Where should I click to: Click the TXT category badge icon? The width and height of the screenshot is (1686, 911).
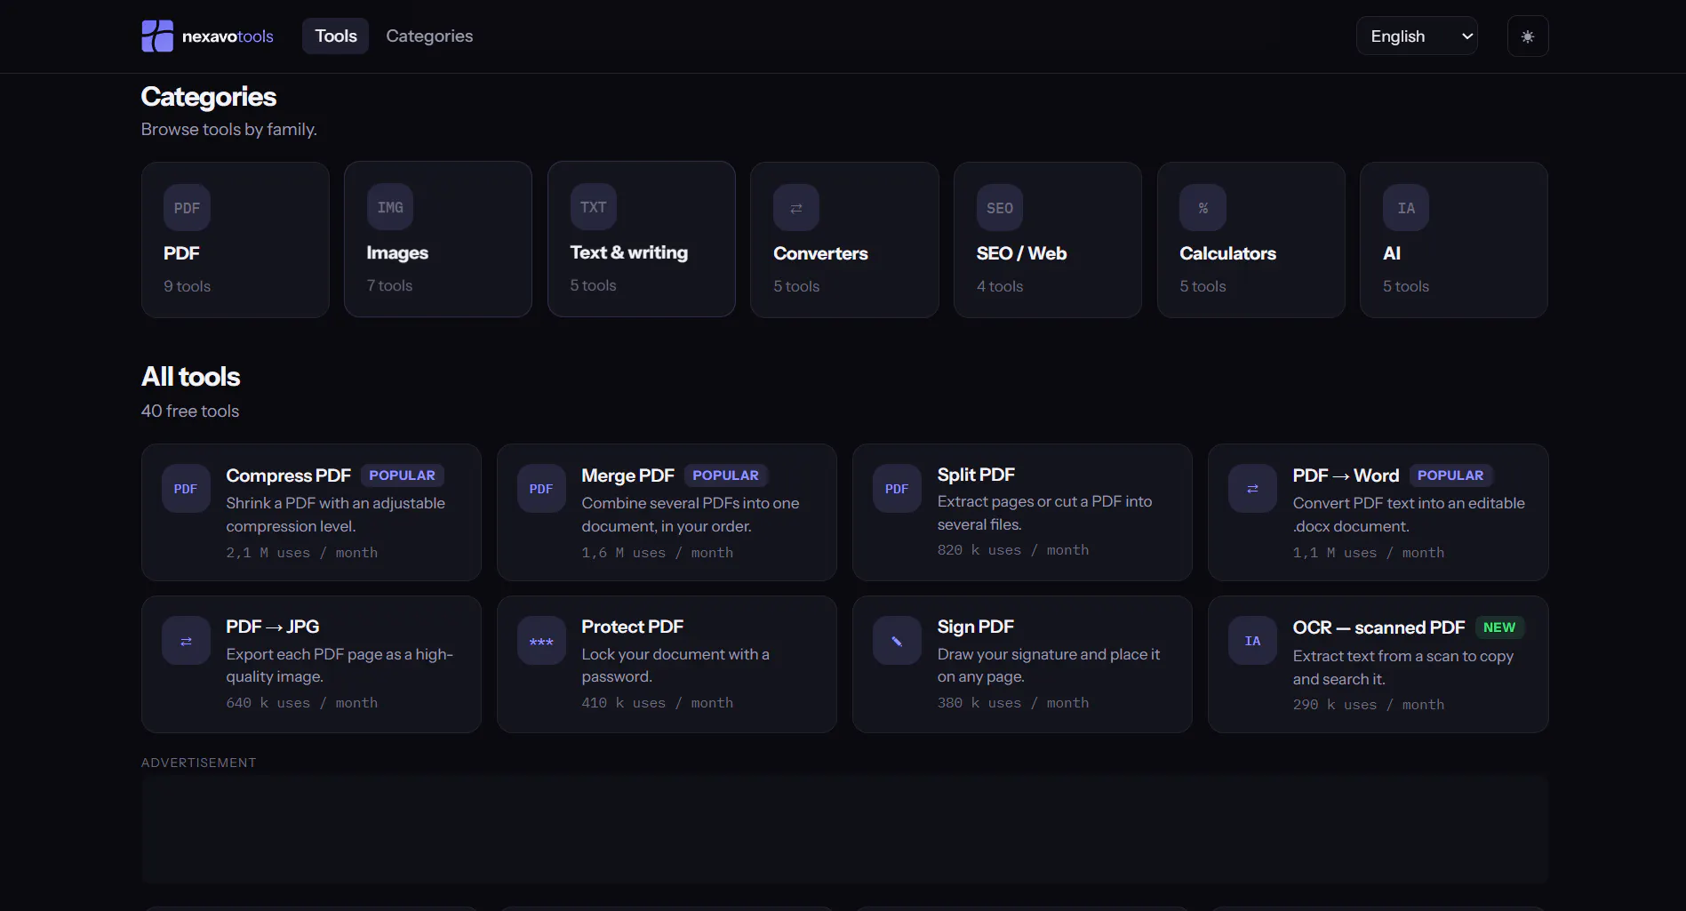[x=594, y=207]
